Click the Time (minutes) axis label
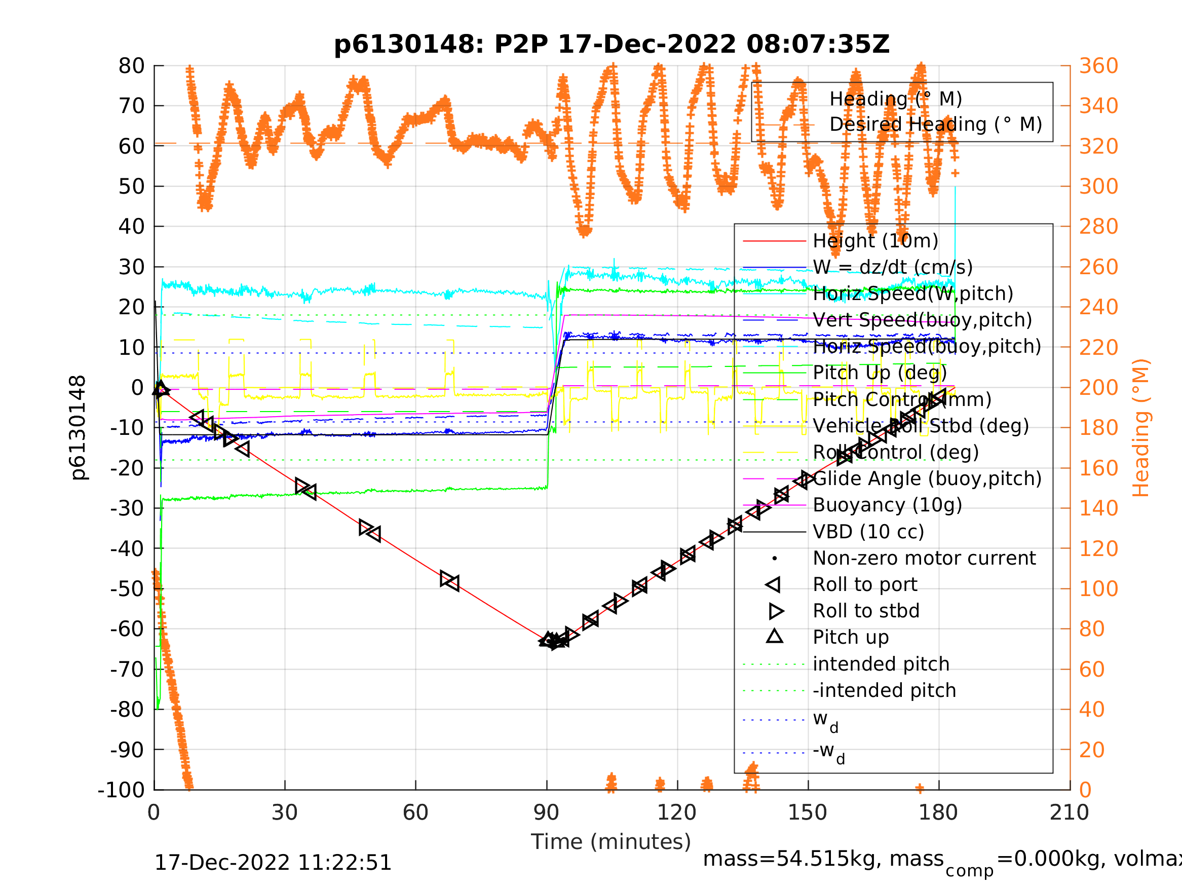 point(610,842)
